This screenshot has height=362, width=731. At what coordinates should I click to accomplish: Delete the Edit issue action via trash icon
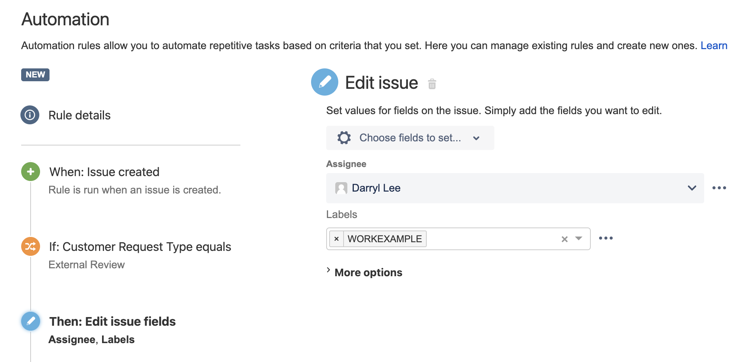pyautogui.click(x=432, y=84)
